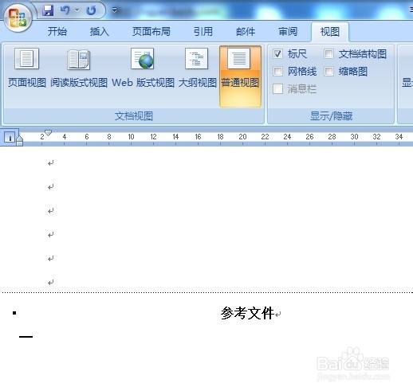Viewport: 413px width, 391px height.
Task: Switch to 大纲视图 outline mode
Action: tap(197, 68)
